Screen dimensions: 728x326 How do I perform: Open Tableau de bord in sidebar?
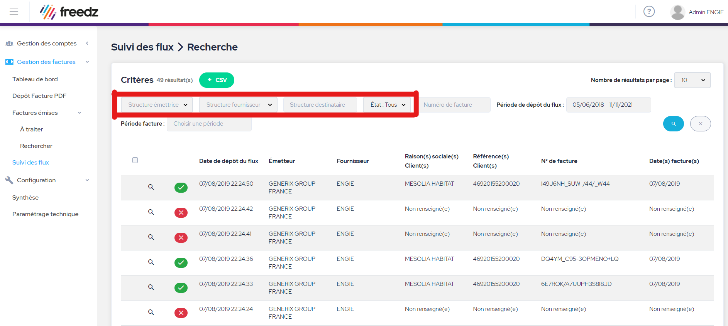point(35,79)
